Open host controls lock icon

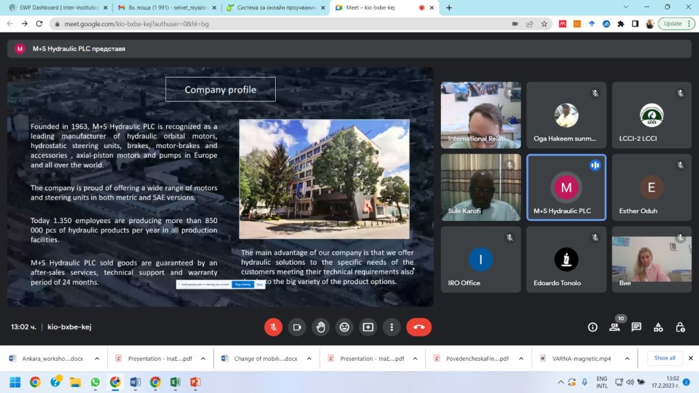pos(680,327)
